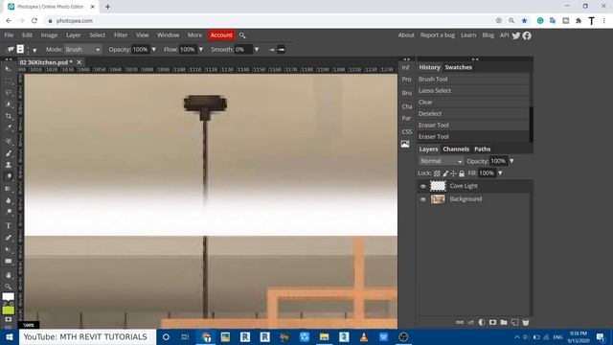Switch to the Swatches tab
This screenshot has width=613, height=345.
point(458,67)
